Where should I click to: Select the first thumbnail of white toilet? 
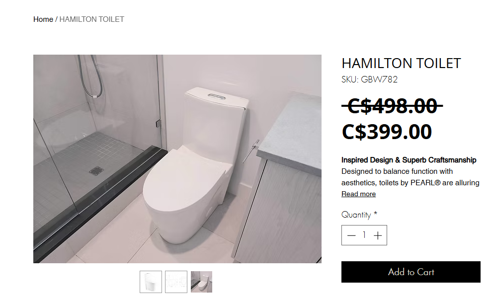[x=151, y=282]
